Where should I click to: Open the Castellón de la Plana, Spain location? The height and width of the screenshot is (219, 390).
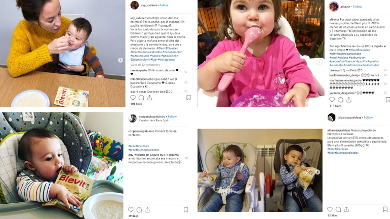pos(154,120)
